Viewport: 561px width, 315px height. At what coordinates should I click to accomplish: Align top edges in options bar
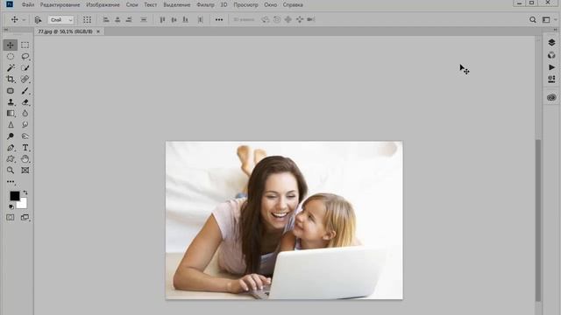(x=162, y=19)
